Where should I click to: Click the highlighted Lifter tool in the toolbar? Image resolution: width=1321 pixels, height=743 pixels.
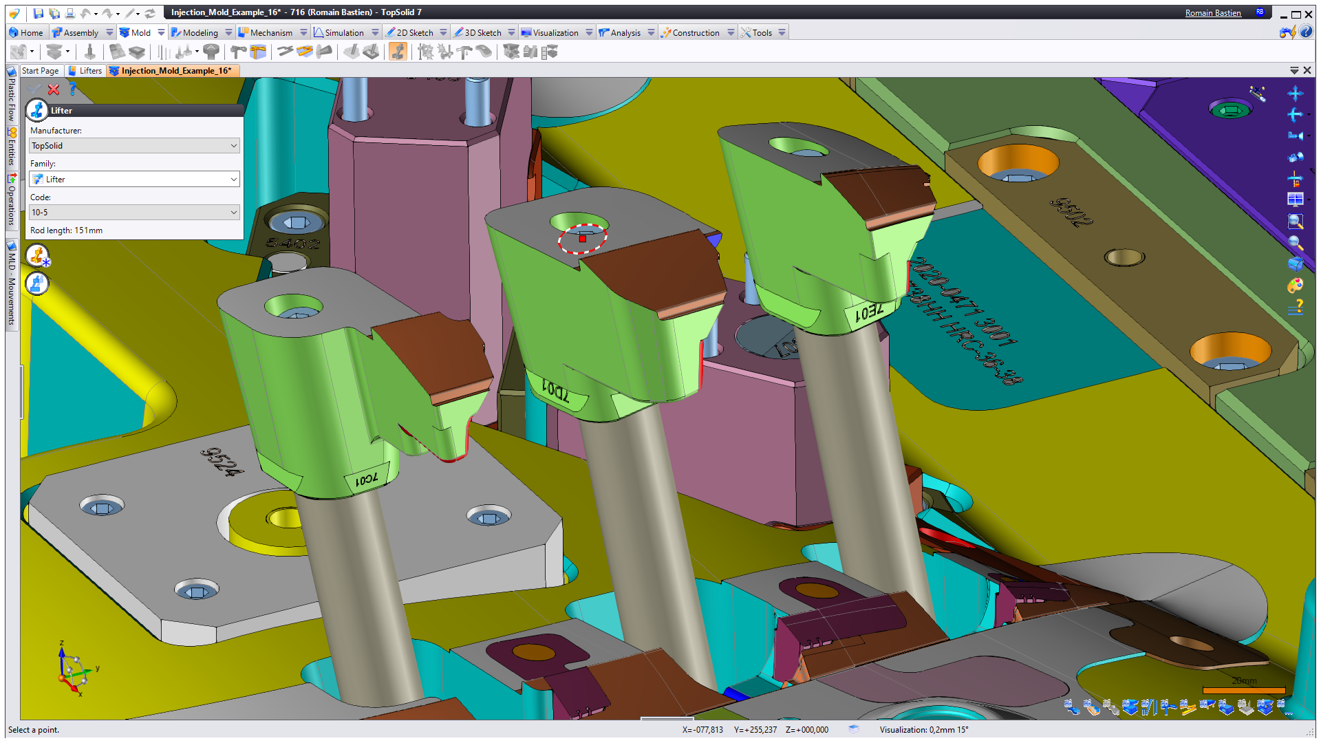pos(398,52)
